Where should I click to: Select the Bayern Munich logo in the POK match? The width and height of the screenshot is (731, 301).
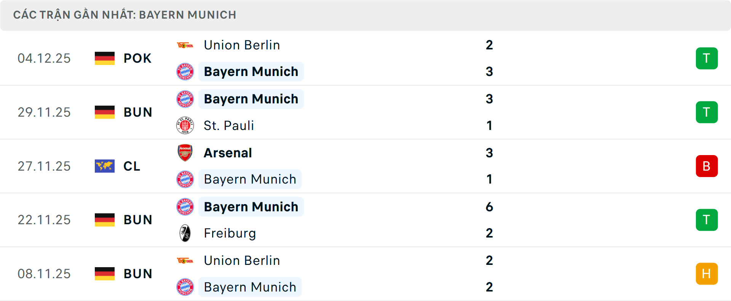185,71
